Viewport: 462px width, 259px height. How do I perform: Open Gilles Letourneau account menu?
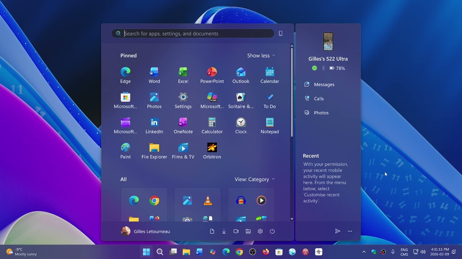[x=145, y=231]
